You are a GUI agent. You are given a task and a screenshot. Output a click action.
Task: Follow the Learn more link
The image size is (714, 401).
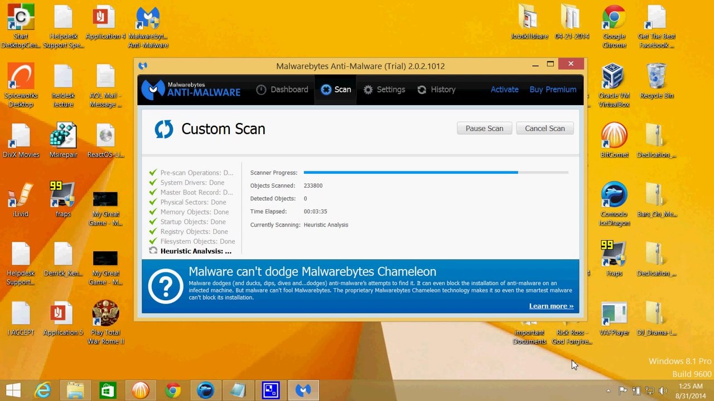click(x=551, y=306)
